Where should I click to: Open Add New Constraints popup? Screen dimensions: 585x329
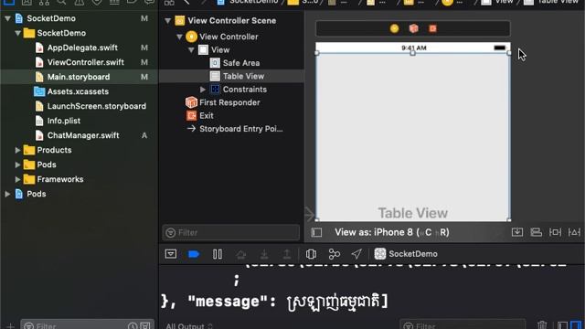pos(555,232)
